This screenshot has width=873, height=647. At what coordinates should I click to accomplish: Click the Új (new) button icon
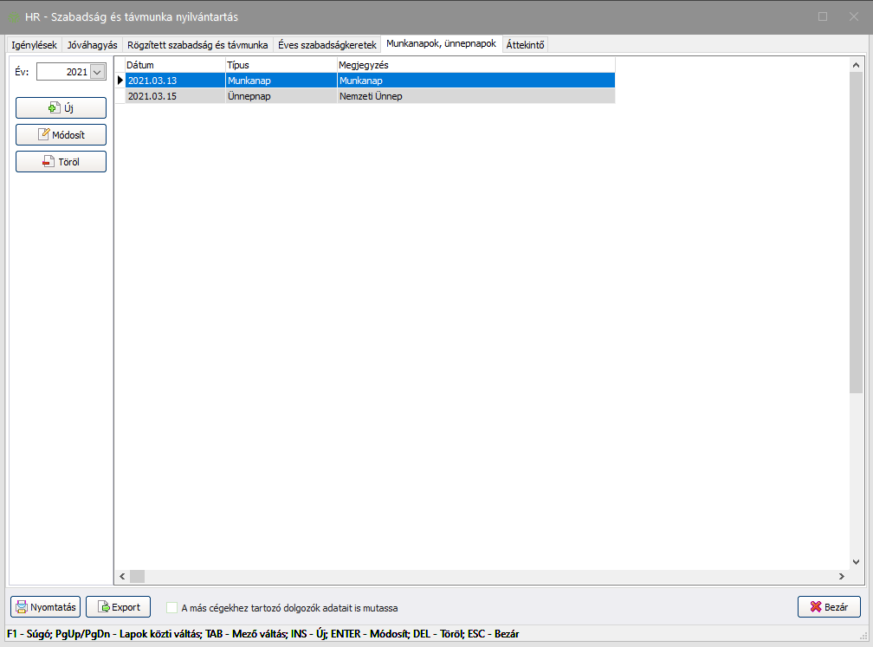[54, 108]
